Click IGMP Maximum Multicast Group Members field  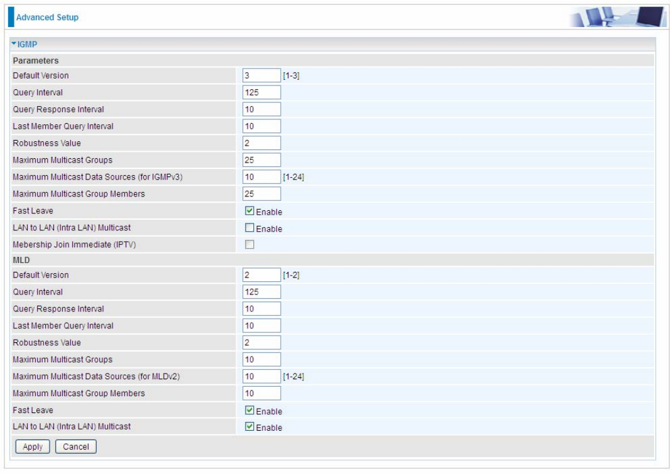coord(261,194)
